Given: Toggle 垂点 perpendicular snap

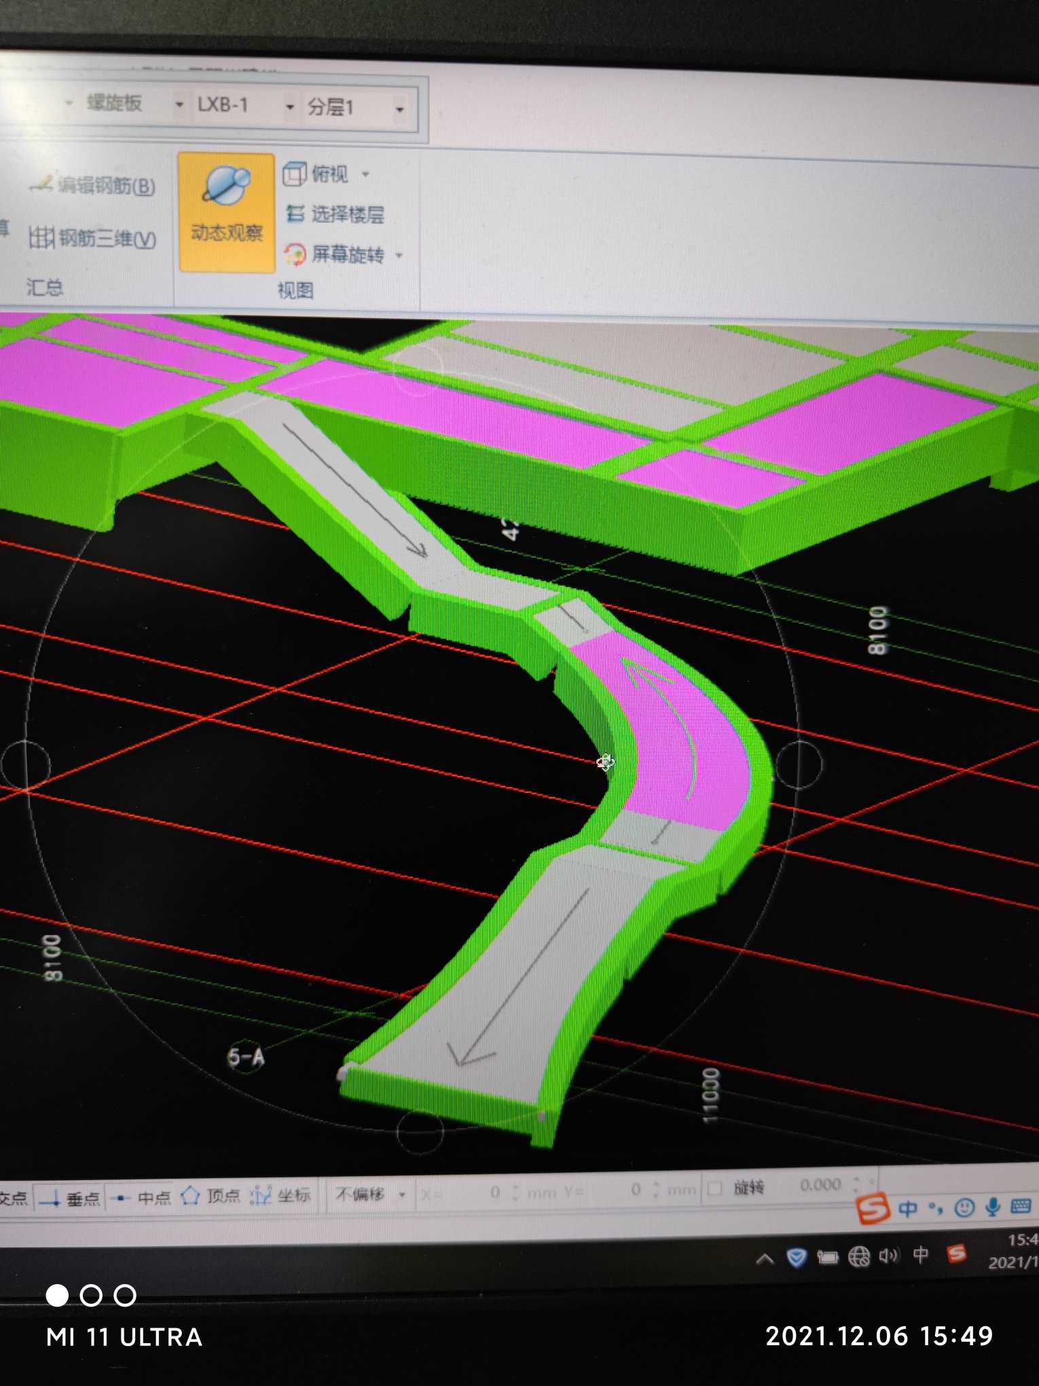Looking at the screenshot, I should coord(70,1198).
